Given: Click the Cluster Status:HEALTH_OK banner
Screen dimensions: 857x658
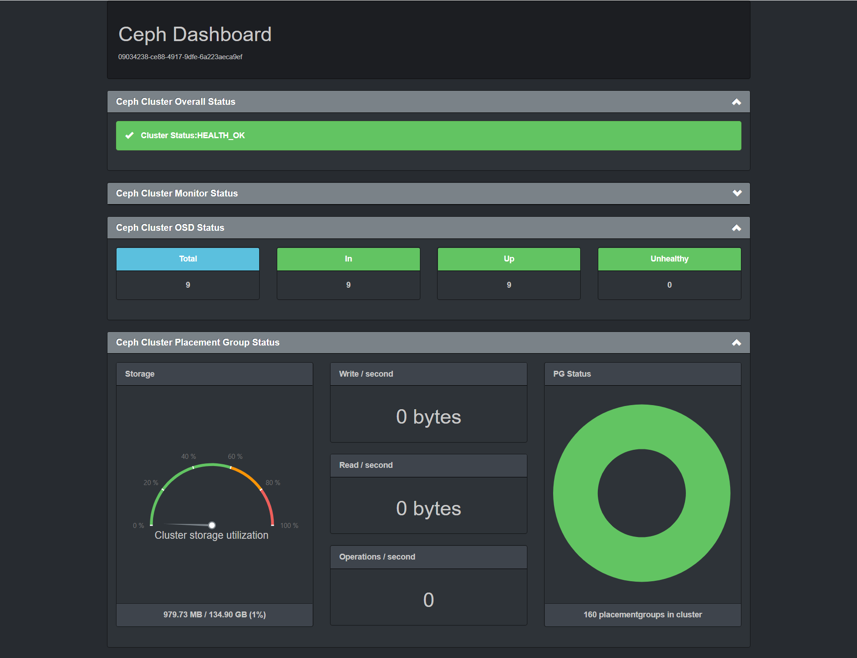Looking at the screenshot, I should 428,135.
